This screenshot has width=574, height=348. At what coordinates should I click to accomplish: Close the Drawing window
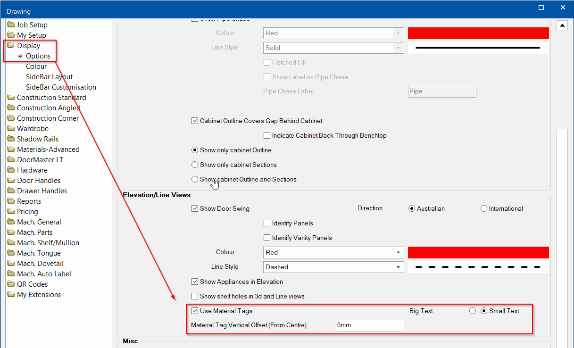coord(563,8)
